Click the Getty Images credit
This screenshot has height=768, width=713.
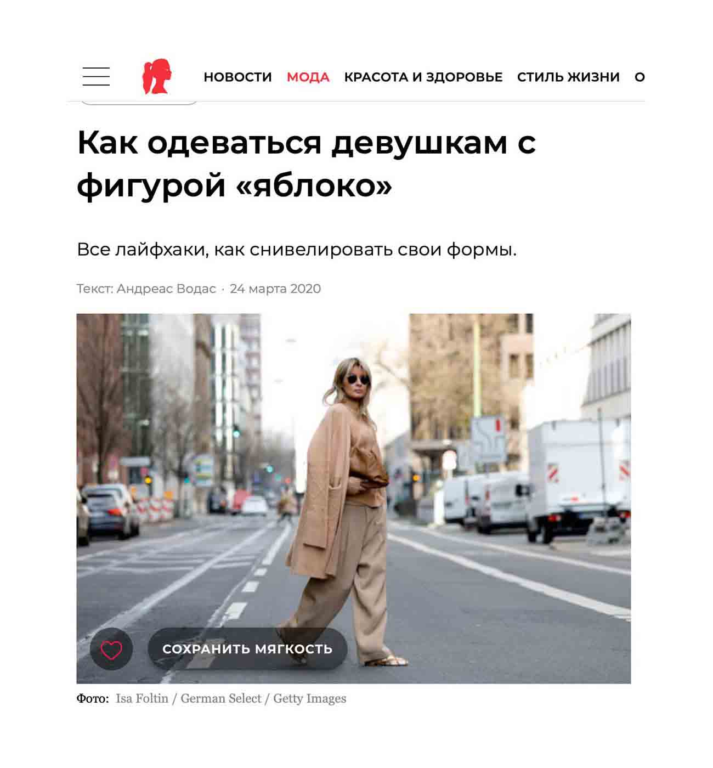tap(310, 698)
